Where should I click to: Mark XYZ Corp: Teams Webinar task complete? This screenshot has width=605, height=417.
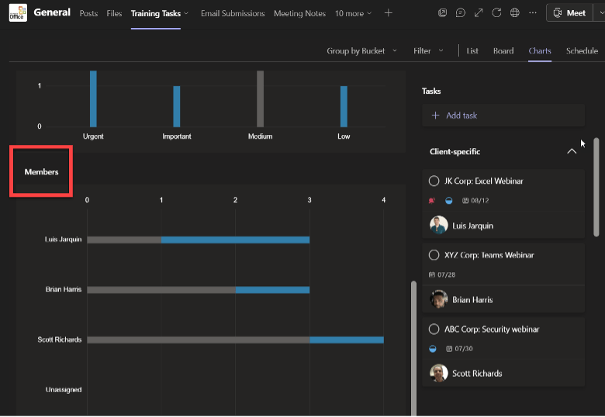pyautogui.click(x=434, y=255)
